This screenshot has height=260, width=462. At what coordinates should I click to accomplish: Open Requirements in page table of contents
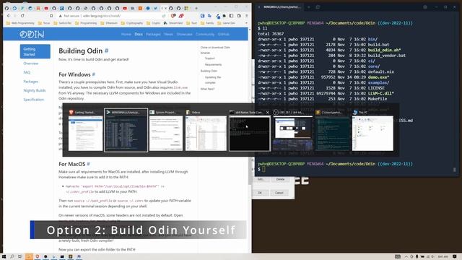(x=214, y=64)
